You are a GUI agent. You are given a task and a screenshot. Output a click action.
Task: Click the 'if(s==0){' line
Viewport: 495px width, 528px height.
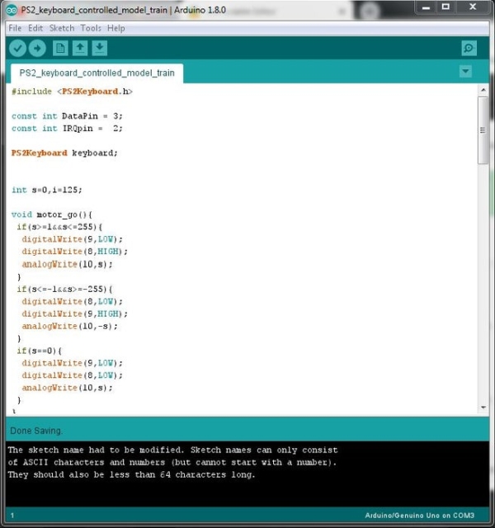point(40,351)
